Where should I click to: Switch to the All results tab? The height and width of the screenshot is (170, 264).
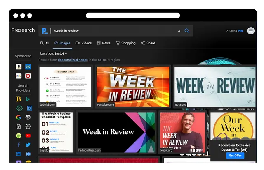point(45,43)
